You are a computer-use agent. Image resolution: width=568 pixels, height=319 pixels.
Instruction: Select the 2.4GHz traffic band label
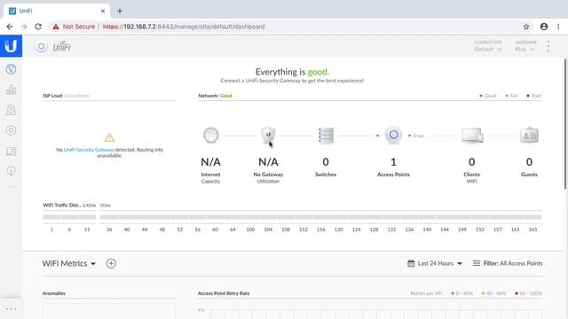(x=89, y=205)
